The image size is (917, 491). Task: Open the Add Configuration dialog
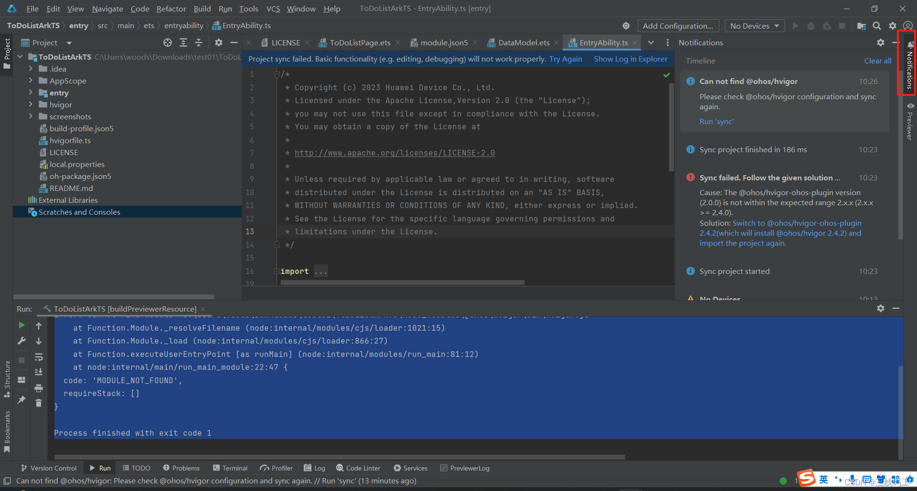[678, 26]
